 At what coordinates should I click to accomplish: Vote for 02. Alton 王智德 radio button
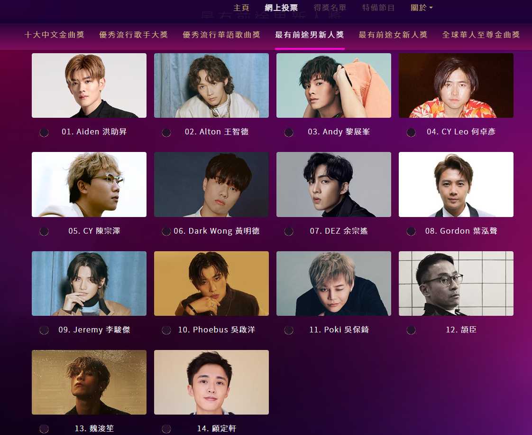[166, 132]
